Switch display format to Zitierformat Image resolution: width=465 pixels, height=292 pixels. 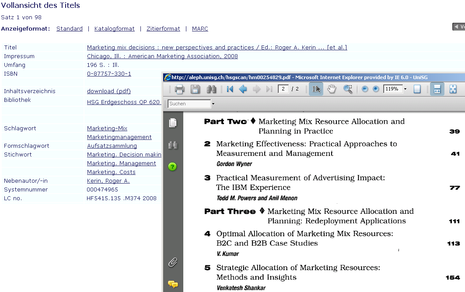pyautogui.click(x=163, y=29)
